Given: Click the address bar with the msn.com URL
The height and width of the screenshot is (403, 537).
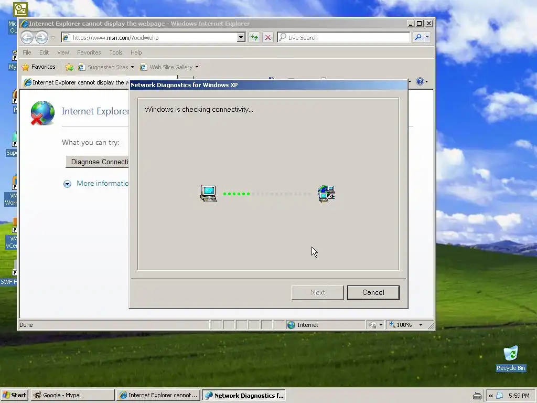Looking at the screenshot, I should (149, 38).
